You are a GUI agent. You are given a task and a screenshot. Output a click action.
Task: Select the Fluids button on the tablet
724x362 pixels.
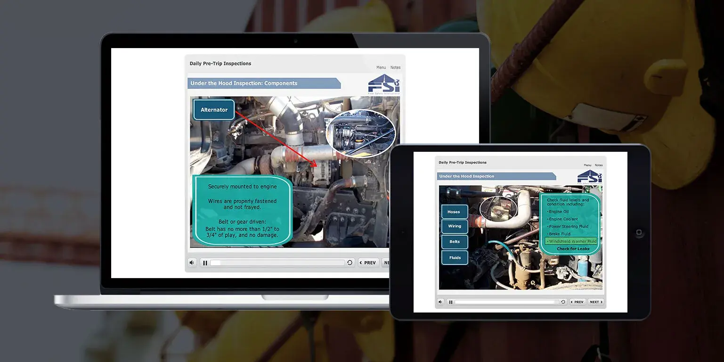point(454,258)
